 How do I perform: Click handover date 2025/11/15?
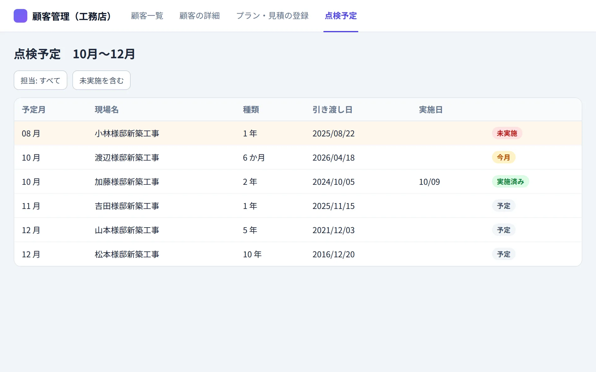click(333, 206)
